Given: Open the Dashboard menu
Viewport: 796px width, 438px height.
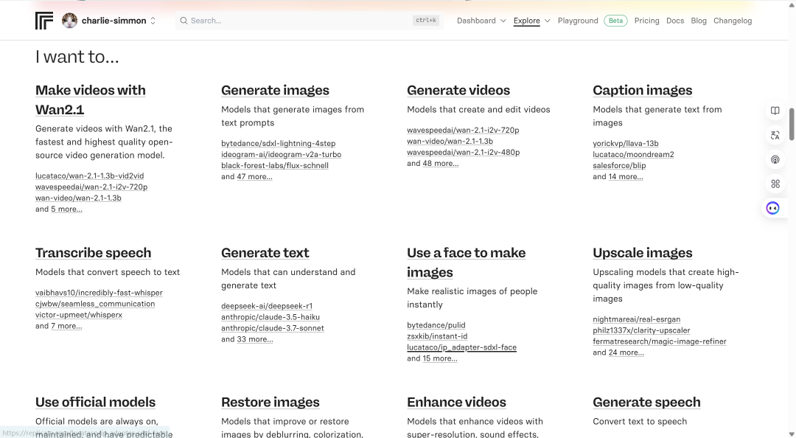Looking at the screenshot, I should coord(476,21).
